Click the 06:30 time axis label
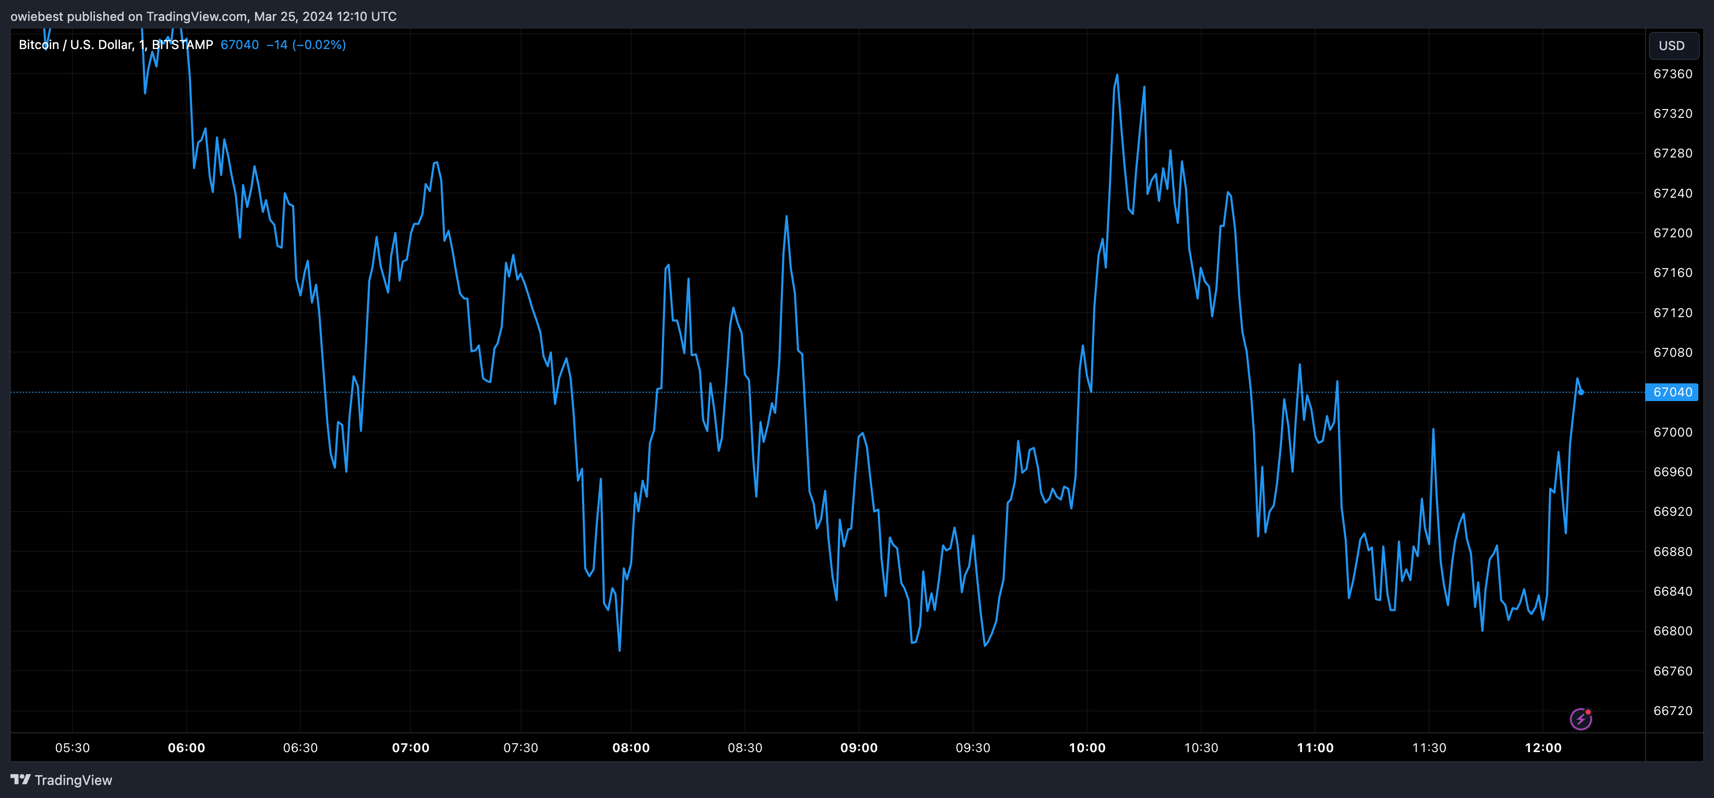The height and width of the screenshot is (798, 1714). (x=301, y=747)
